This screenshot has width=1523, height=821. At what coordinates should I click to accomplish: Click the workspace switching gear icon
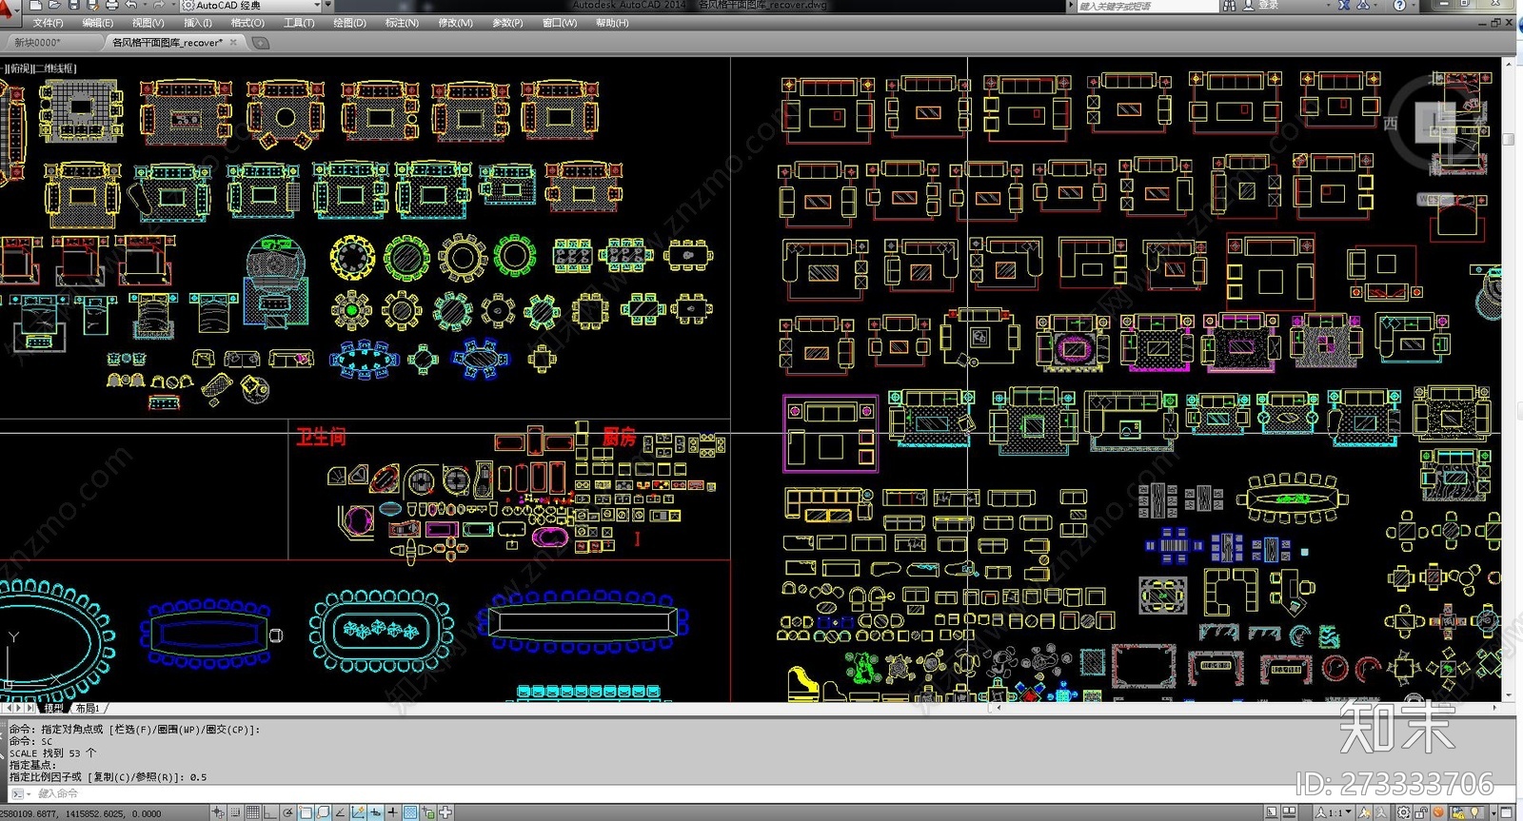tap(1403, 812)
